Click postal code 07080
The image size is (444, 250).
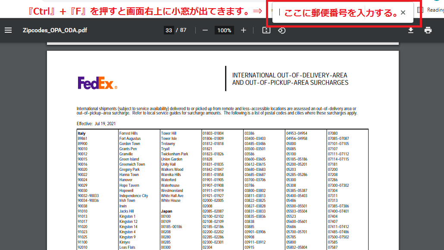[333, 133]
